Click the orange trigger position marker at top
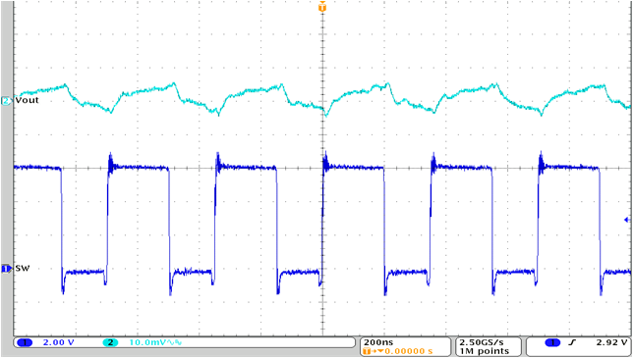The height and width of the screenshot is (358, 633). click(322, 7)
